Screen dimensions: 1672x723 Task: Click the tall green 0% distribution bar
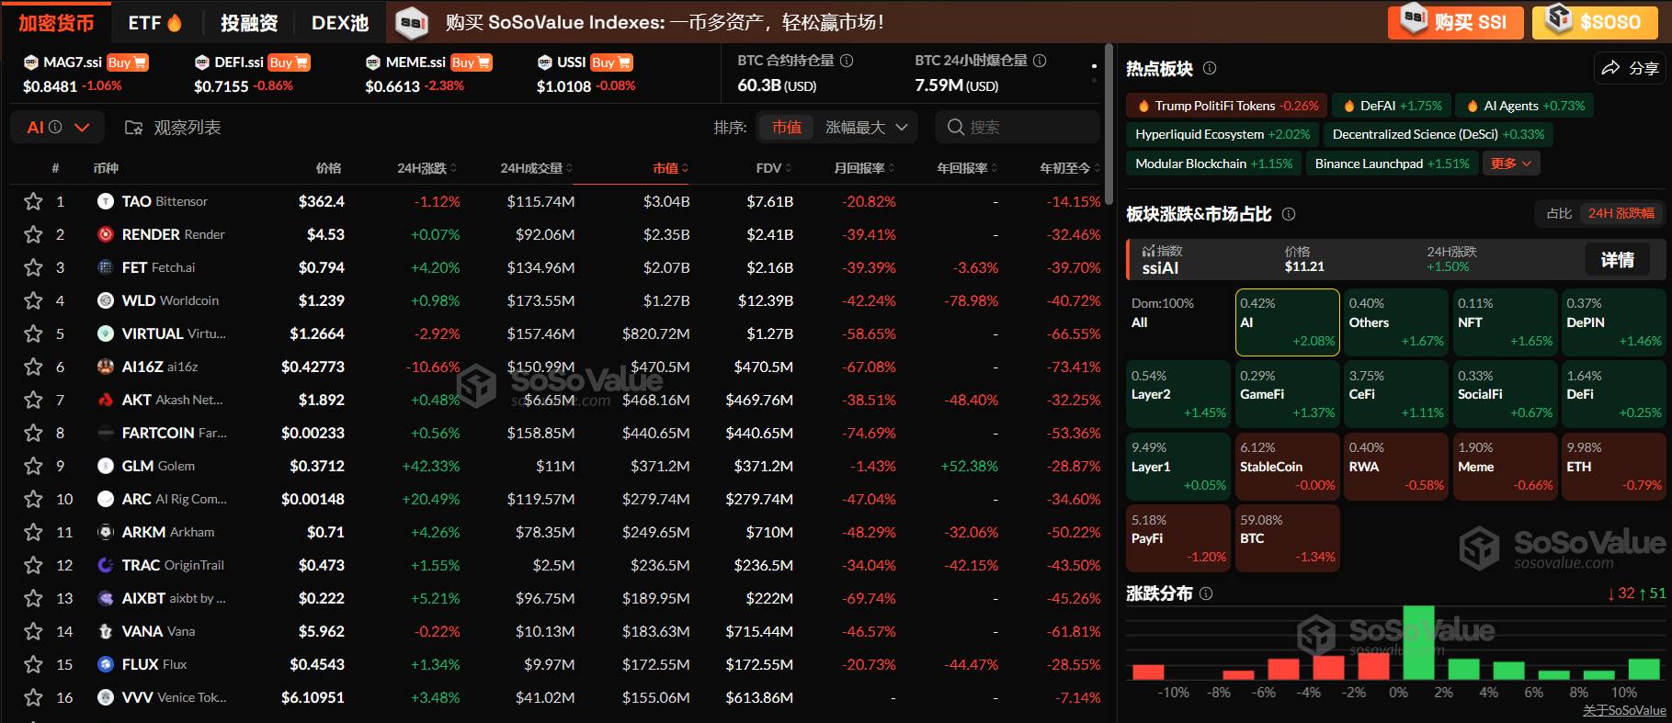[x=1418, y=642]
